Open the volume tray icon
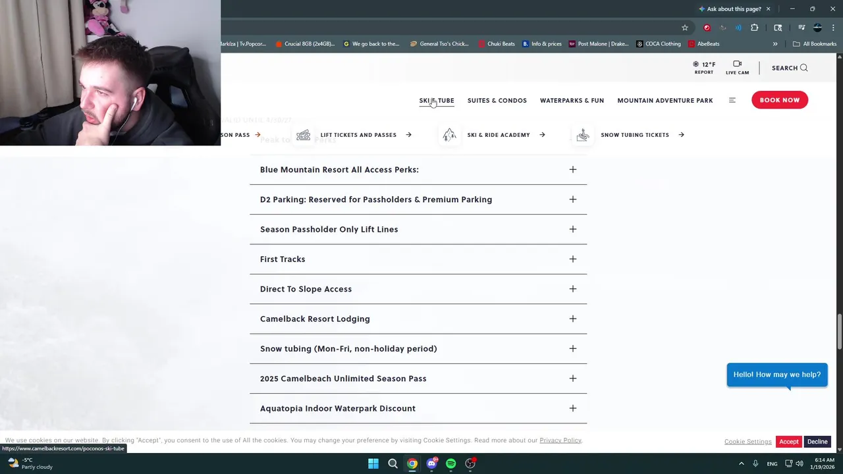 (x=800, y=463)
